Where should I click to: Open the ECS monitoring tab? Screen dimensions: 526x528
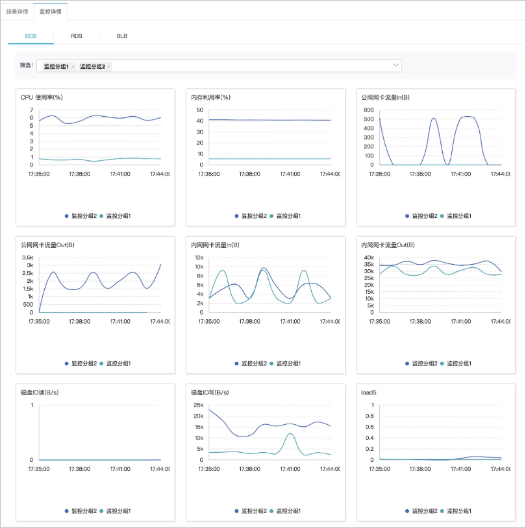(31, 36)
